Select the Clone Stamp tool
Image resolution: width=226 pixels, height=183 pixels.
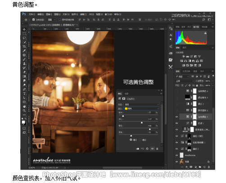click(x=24, y=64)
